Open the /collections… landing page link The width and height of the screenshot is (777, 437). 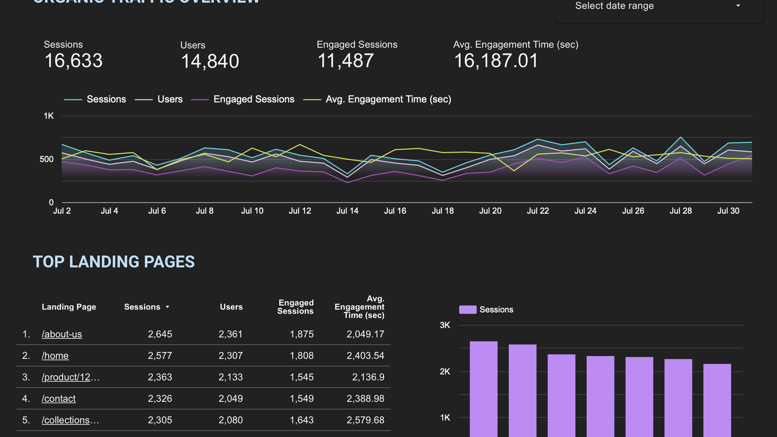pyautogui.click(x=70, y=420)
